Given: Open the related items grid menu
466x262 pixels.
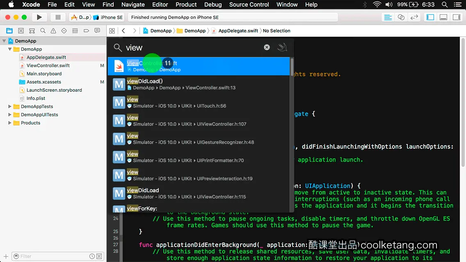Looking at the screenshot, I should tap(112, 31).
